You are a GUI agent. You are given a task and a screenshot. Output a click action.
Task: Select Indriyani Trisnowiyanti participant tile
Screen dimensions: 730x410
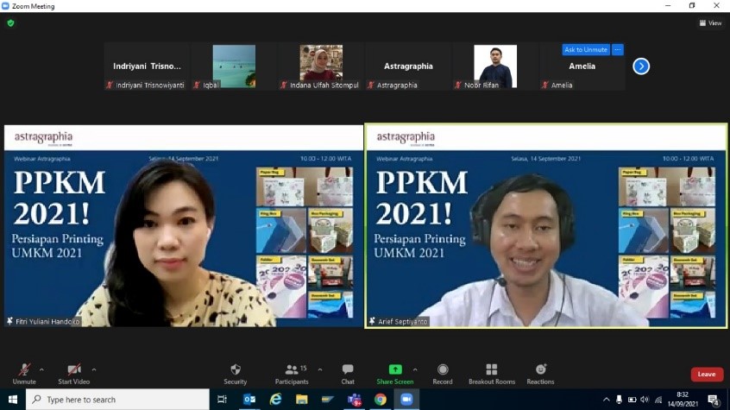click(x=147, y=66)
